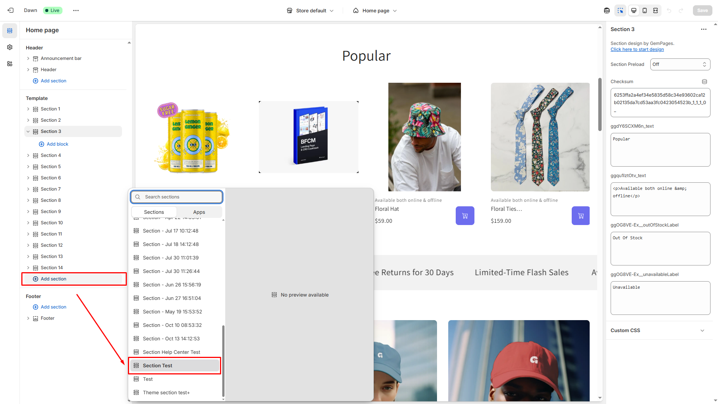This screenshot has width=718, height=404.
Task: Click the exit editor back icon
Action: pos(10,10)
